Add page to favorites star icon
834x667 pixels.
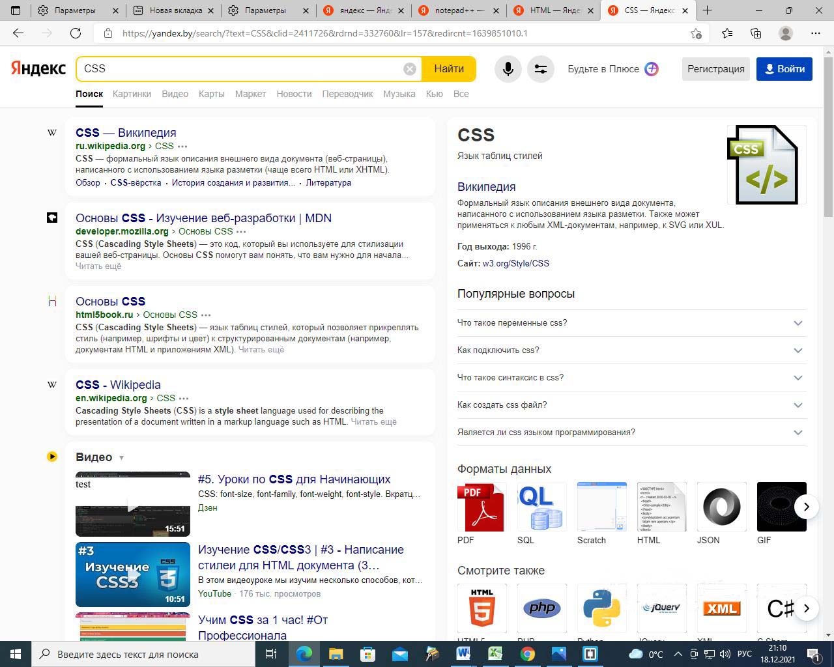(x=696, y=33)
